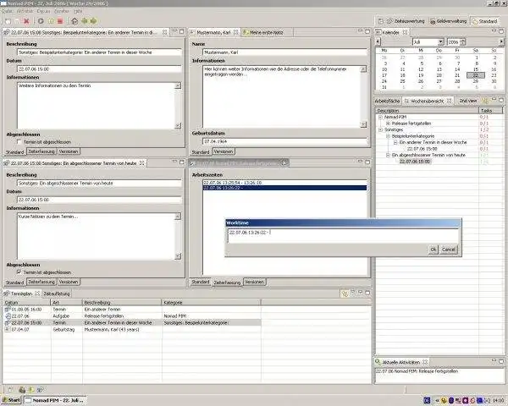The image size is (508, 406).
Task: Collapse the Sonstiges tree node
Action: coord(381,129)
